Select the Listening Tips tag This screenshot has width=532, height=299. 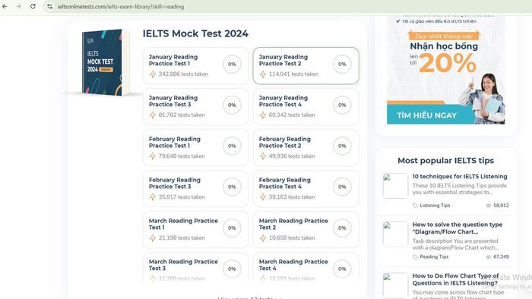point(435,206)
